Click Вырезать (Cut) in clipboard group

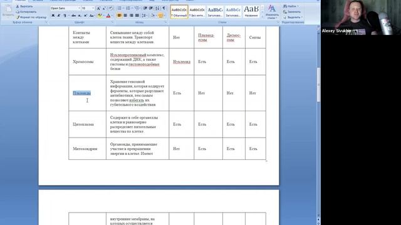(24, 6)
